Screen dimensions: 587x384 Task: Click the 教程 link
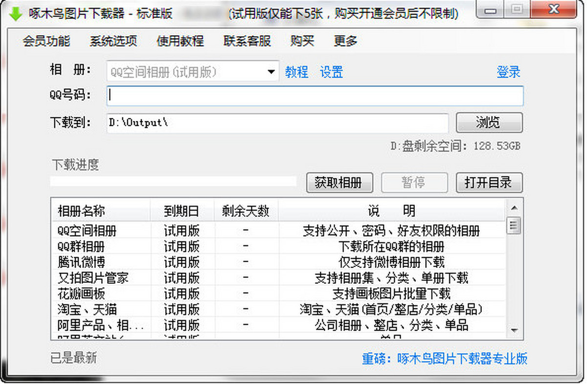click(296, 72)
